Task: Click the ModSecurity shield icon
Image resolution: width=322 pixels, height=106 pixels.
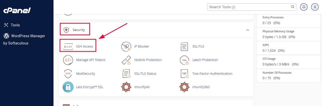Action: pyautogui.click(x=68, y=74)
